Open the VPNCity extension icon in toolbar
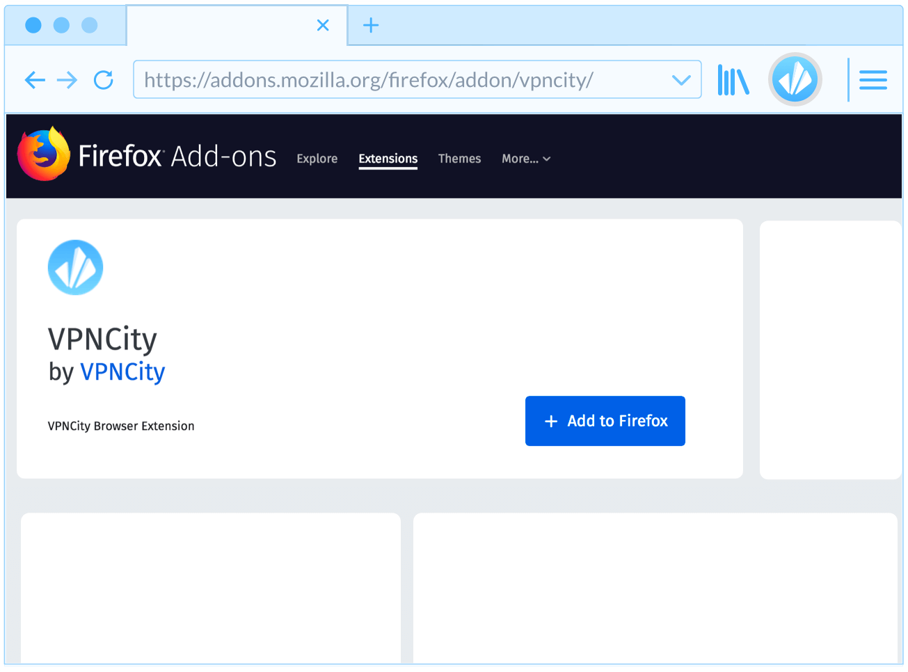 pyautogui.click(x=795, y=79)
